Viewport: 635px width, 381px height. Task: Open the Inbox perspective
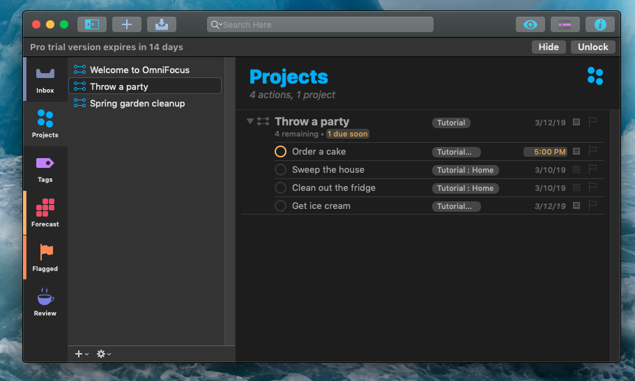click(x=45, y=80)
